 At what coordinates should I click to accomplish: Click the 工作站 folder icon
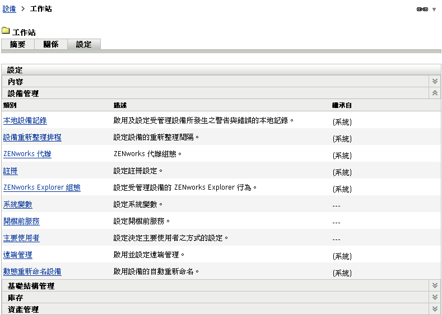(x=6, y=30)
